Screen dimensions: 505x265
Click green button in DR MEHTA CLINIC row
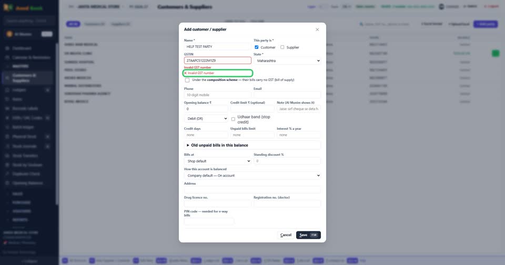coord(496,54)
